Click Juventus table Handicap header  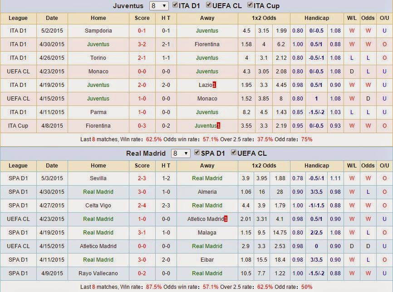point(317,18)
